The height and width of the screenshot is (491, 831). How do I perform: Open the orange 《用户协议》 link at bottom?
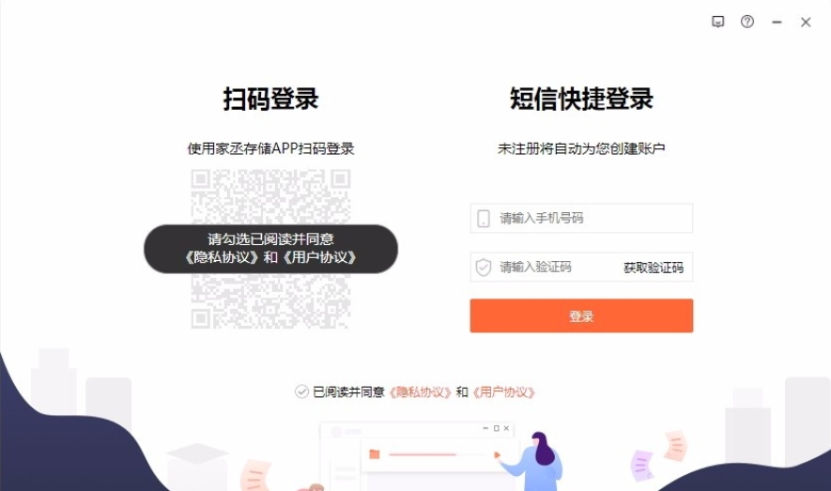tap(503, 391)
